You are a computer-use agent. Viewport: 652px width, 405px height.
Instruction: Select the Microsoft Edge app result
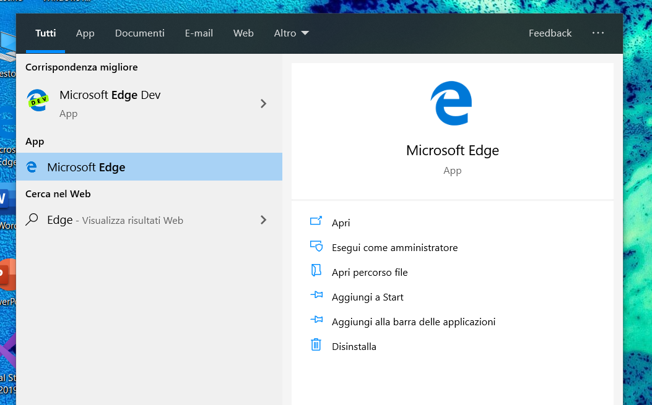[x=149, y=166]
